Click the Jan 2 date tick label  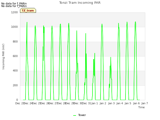pos(103,103)
